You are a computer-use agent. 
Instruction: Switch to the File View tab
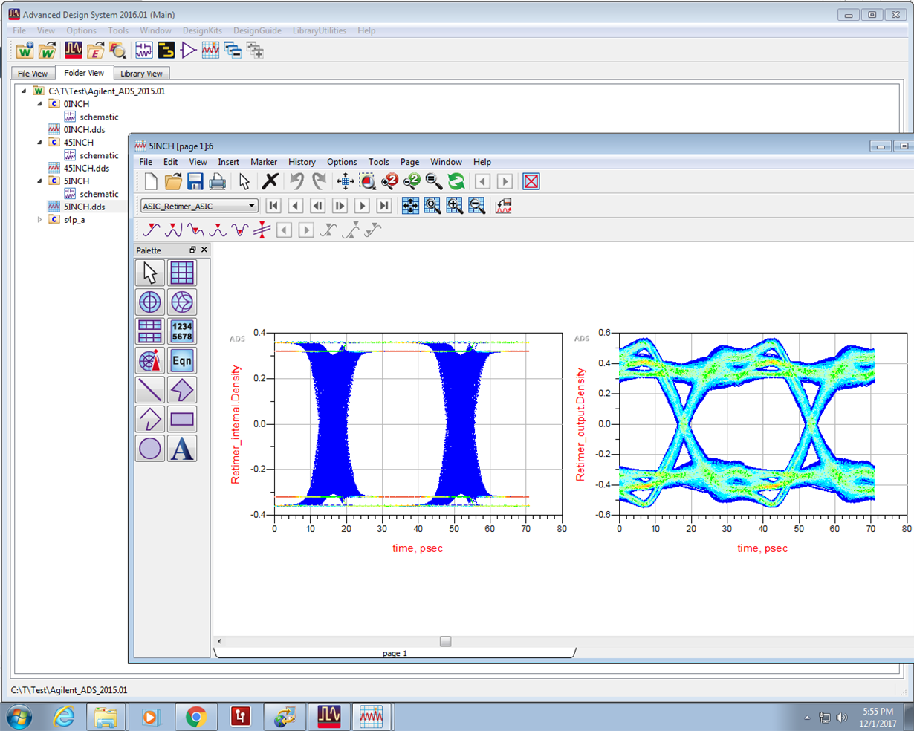[x=33, y=74]
